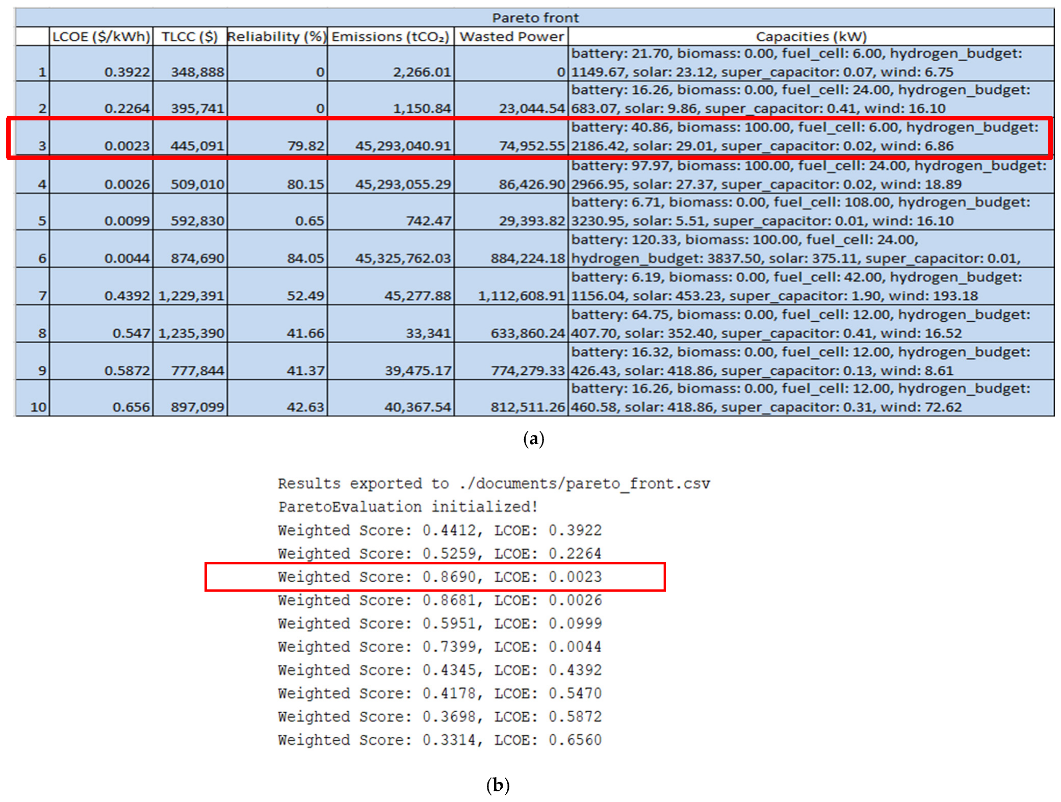Select emissions value 742.47 in row 5
Screen dimensions: 1061x802
coord(391,212)
